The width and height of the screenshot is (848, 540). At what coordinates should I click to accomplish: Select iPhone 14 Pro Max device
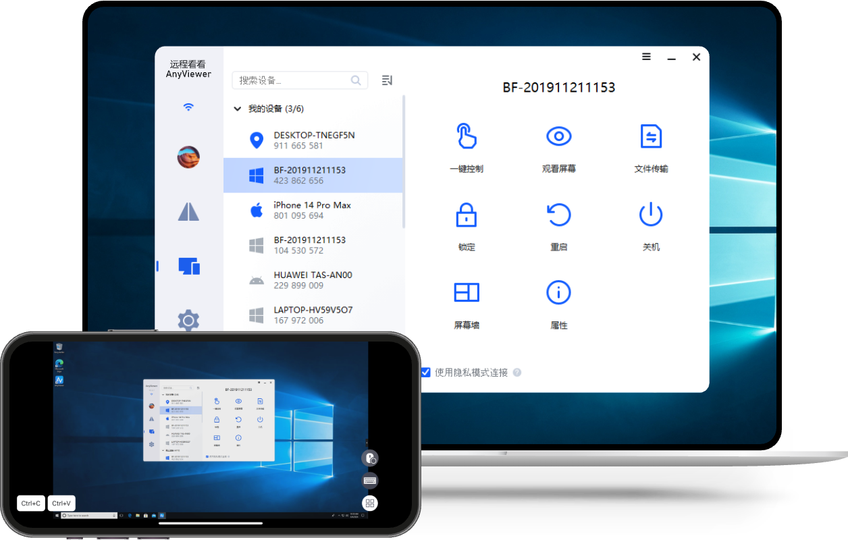tap(313, 210)
